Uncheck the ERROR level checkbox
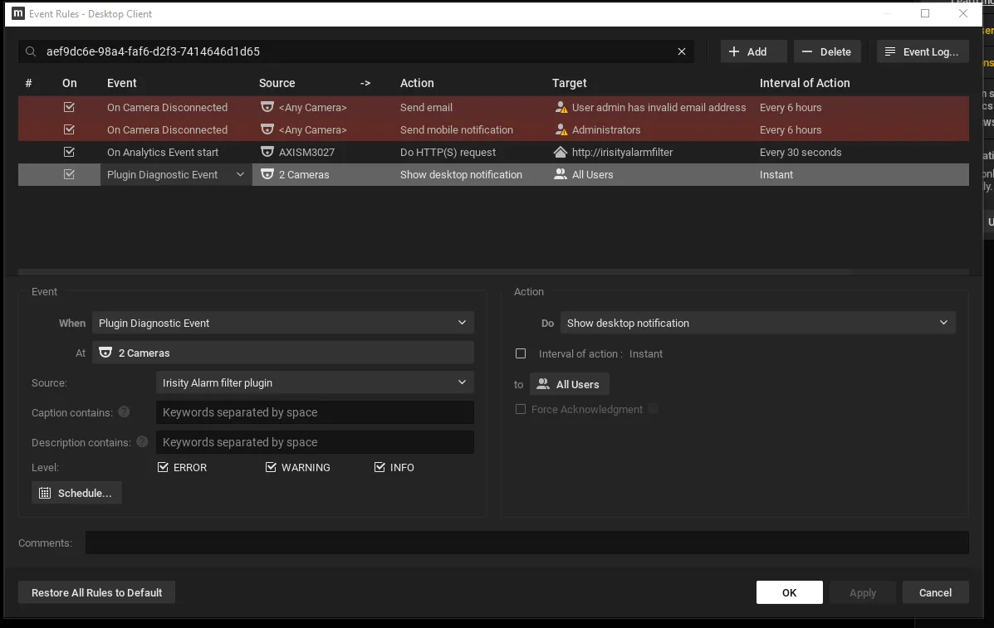 (x=163, y=467)
